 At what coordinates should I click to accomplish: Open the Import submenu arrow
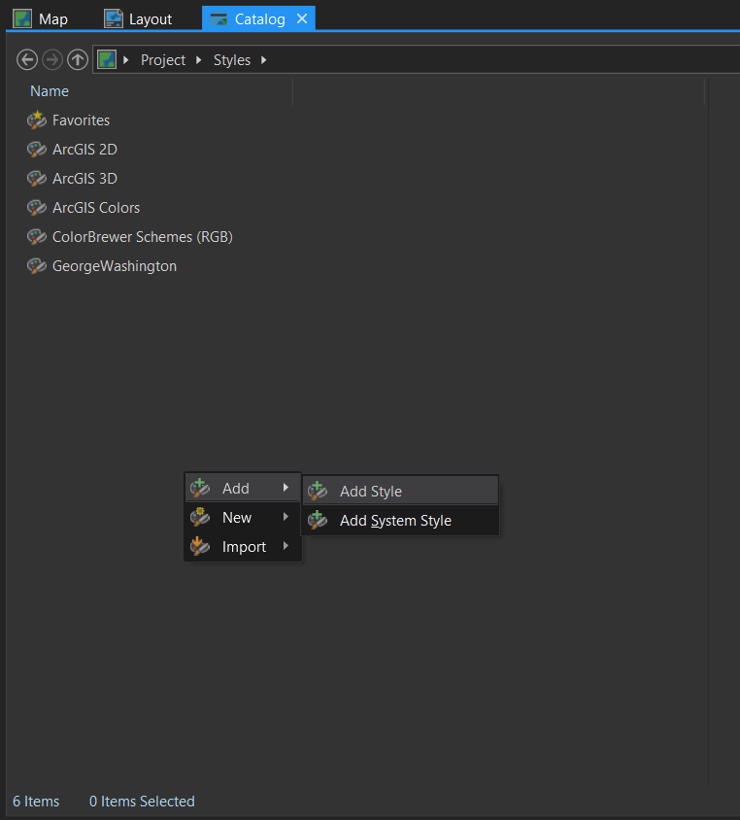pos(286,546)
